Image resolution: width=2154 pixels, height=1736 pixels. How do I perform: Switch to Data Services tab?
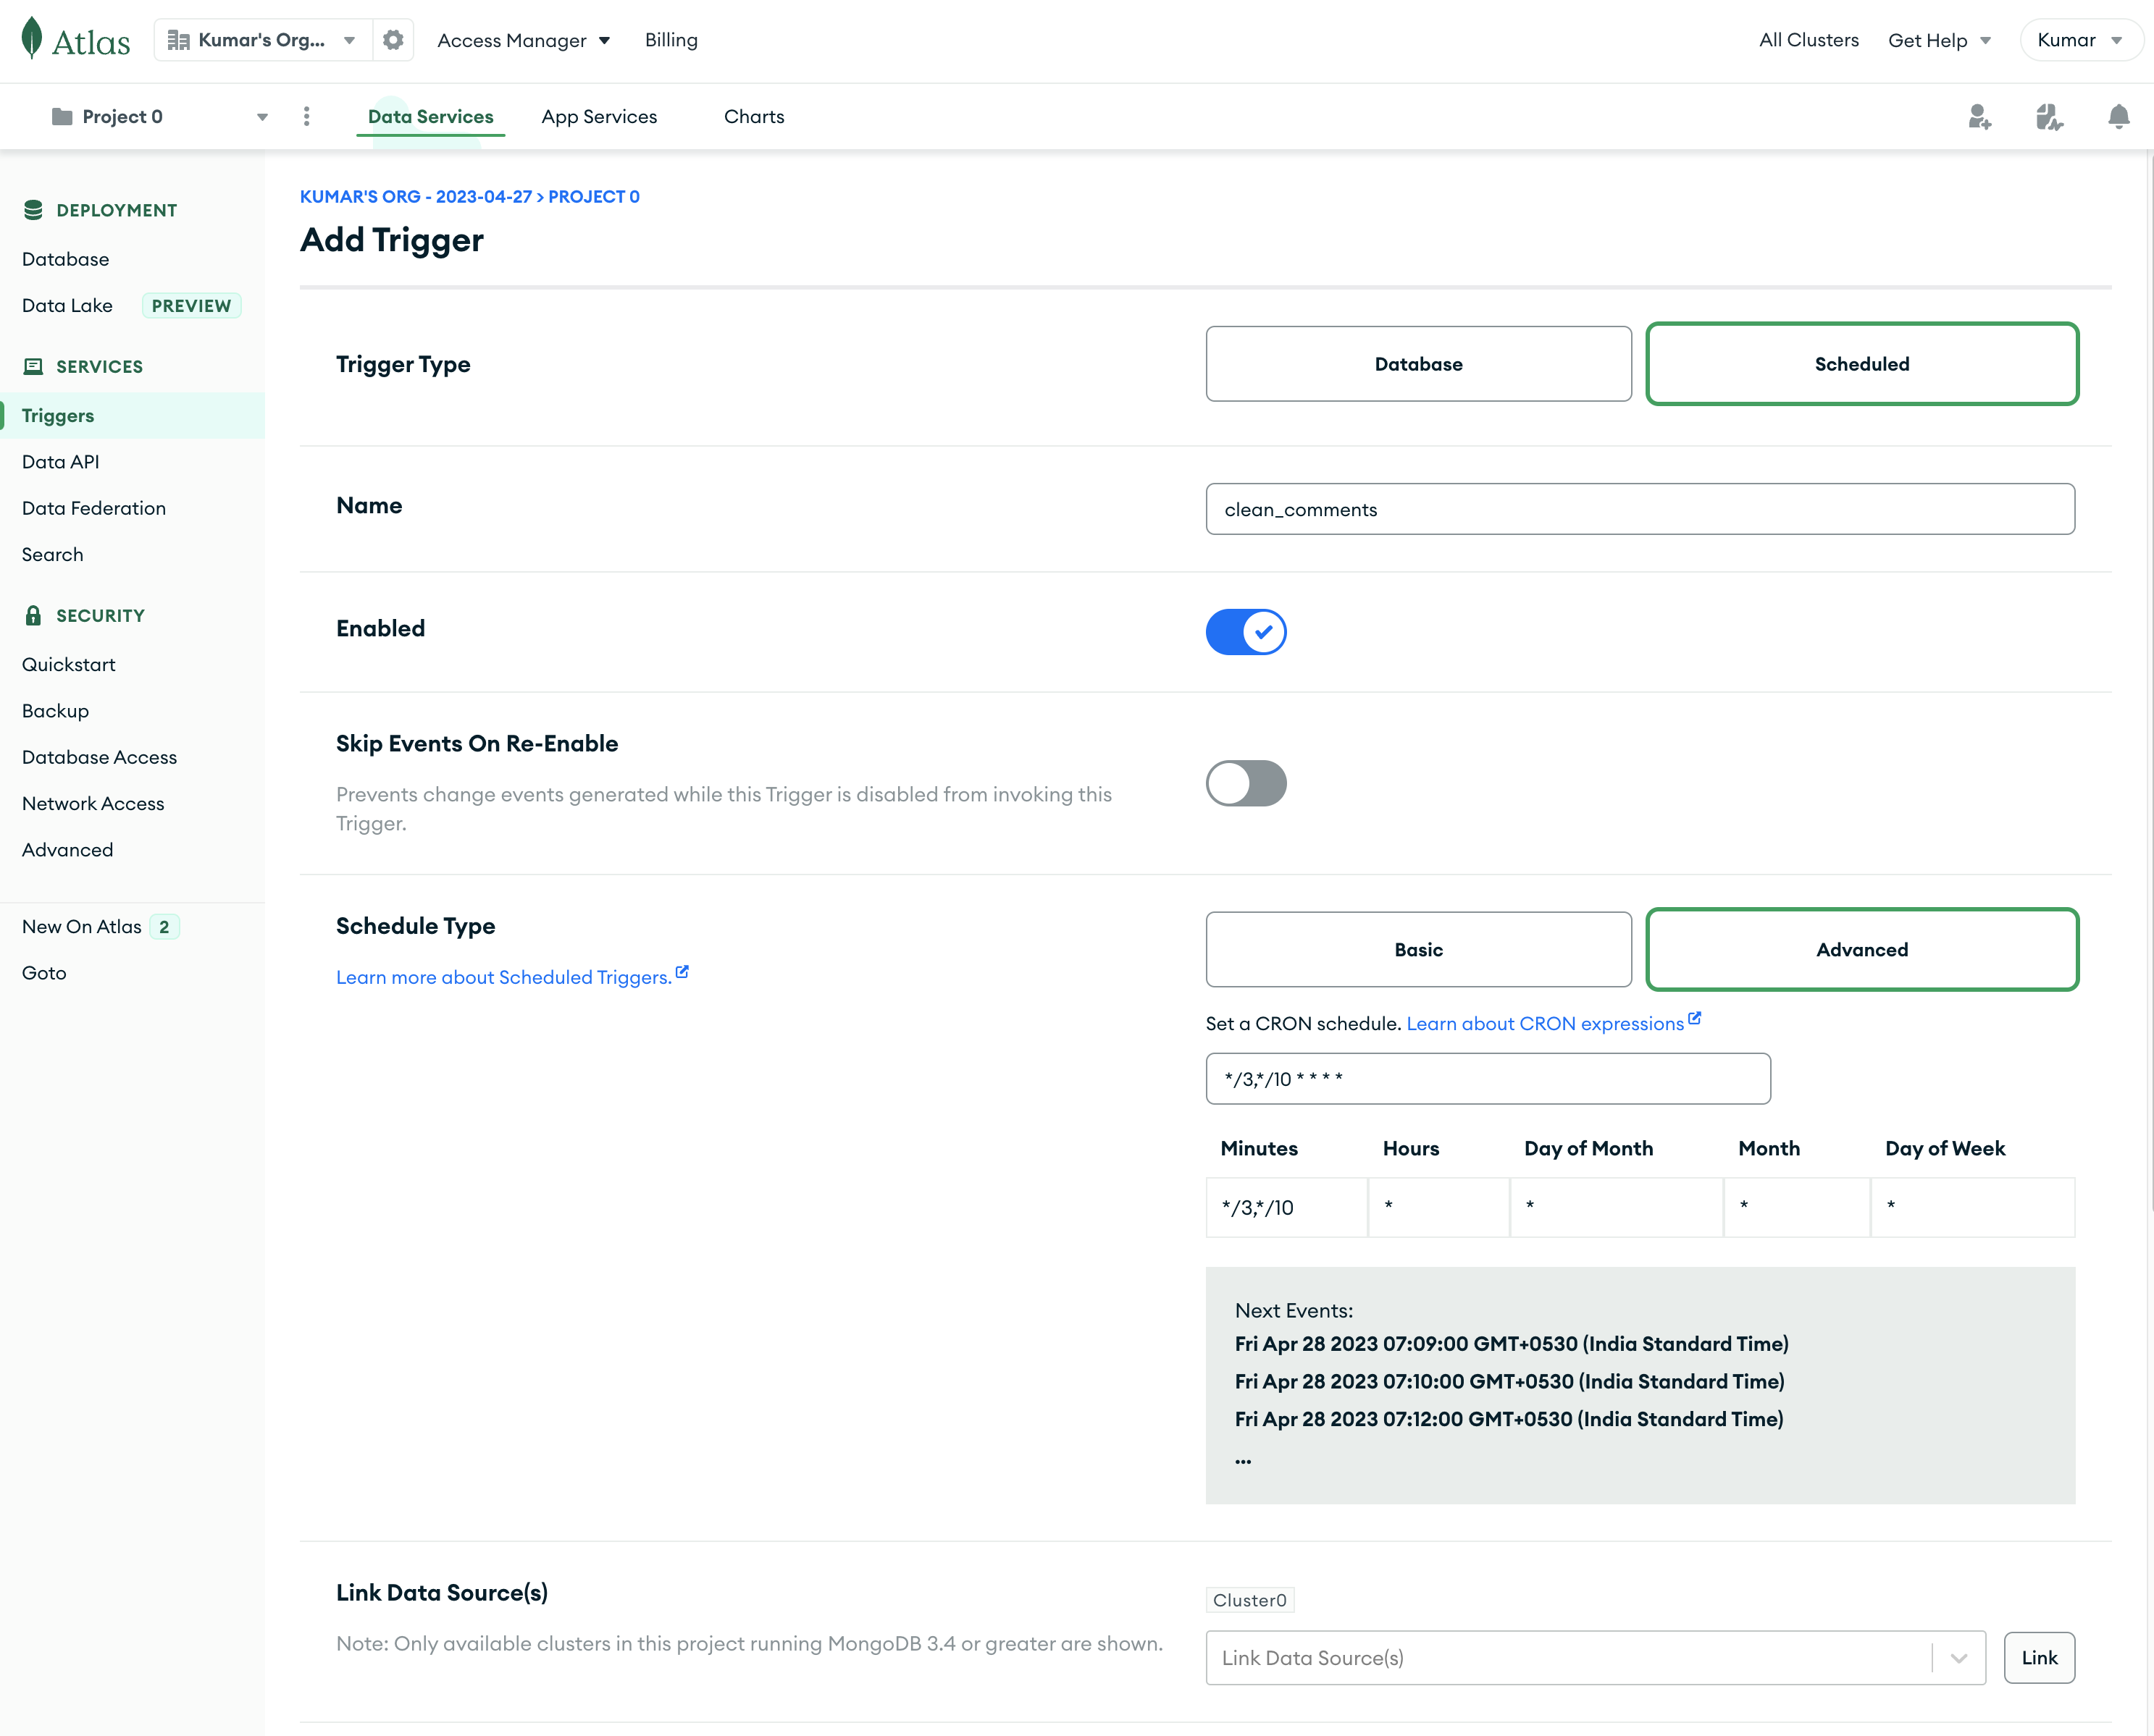click(430, 117)
